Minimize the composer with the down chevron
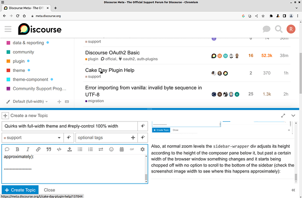 293,116
